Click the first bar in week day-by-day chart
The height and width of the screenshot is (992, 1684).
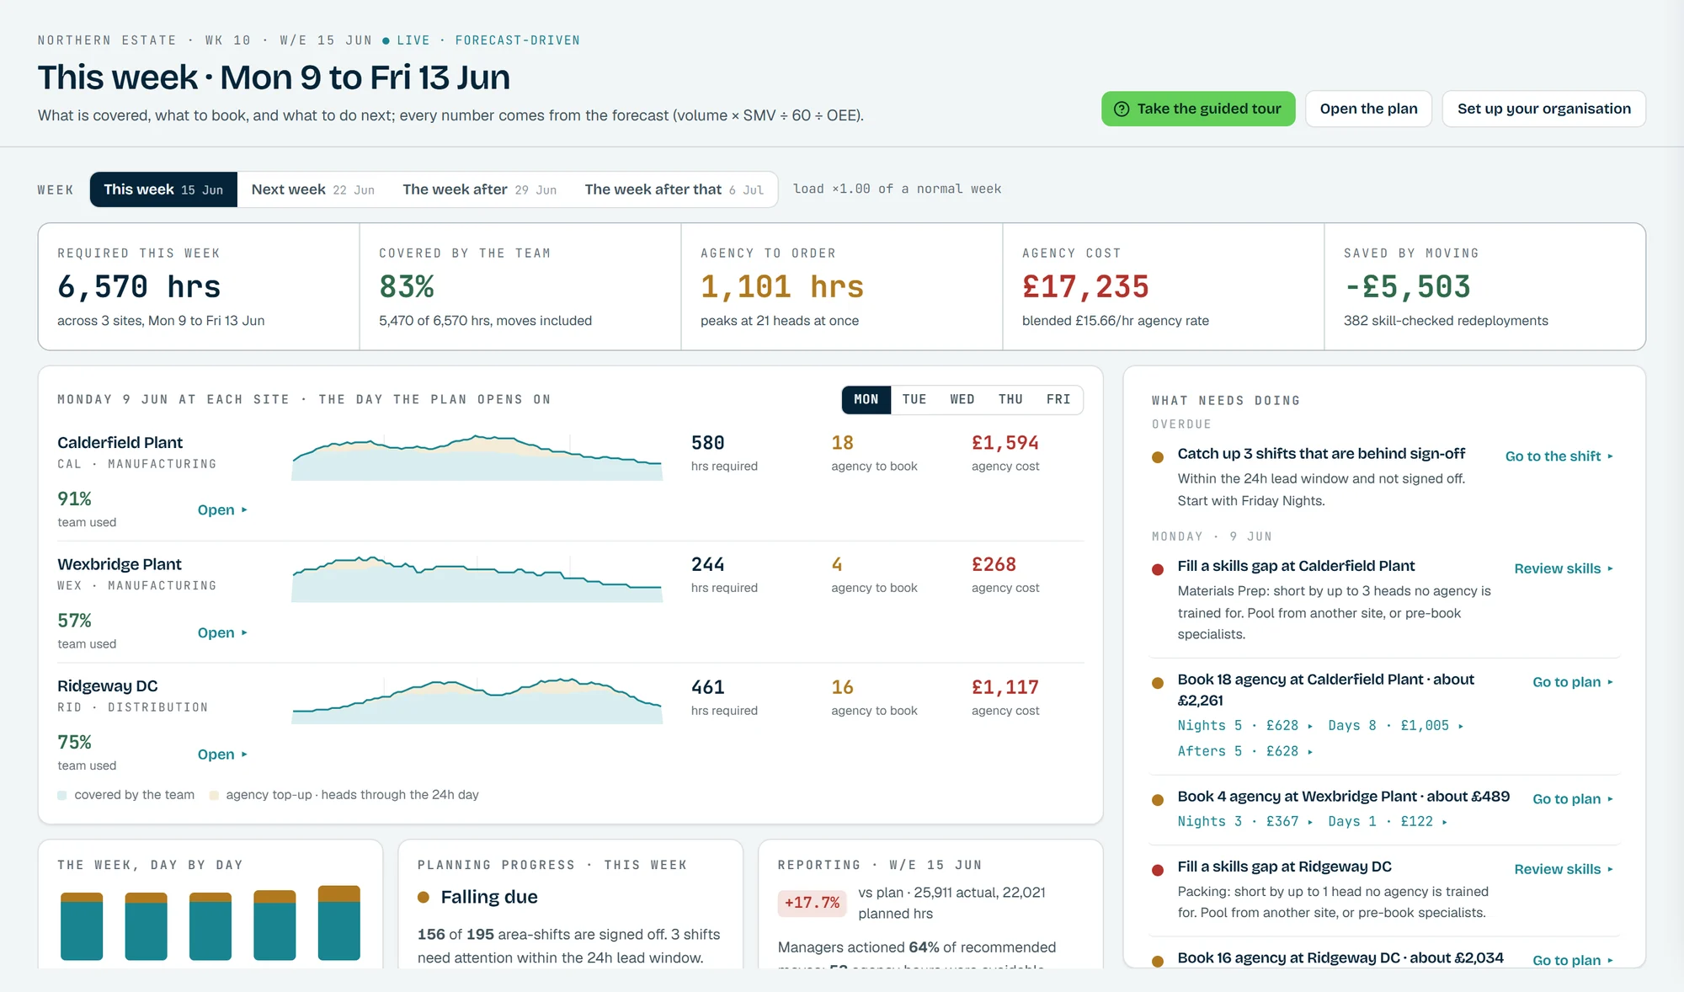pos(82,926)
